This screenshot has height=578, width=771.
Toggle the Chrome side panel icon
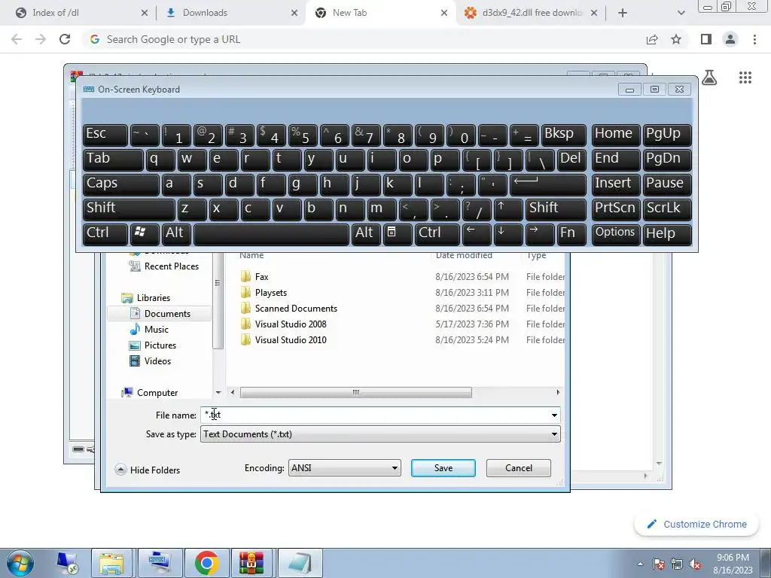pos(706,39)
